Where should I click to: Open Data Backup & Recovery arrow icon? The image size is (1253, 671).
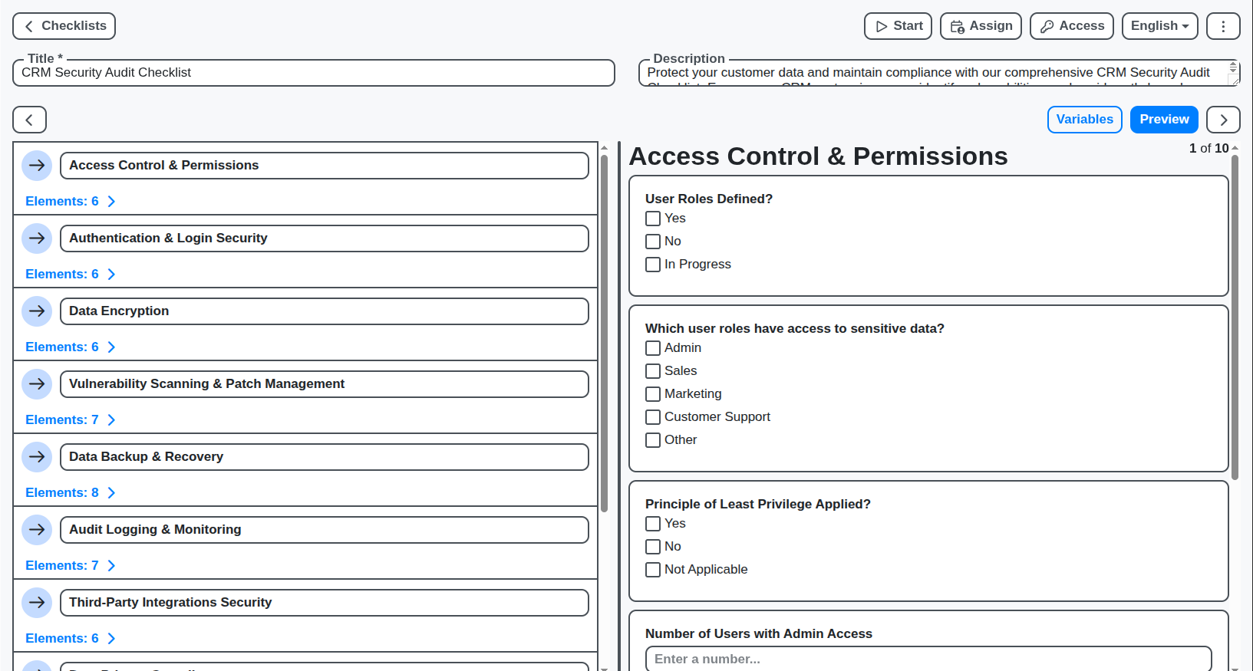pyautogui.click(x=37, y=457)
